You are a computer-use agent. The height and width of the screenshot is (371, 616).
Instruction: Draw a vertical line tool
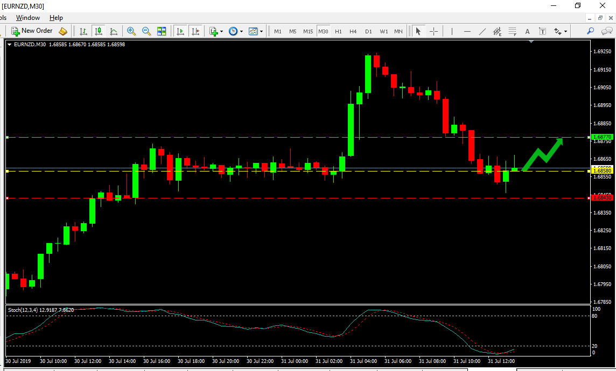(452, 31)
